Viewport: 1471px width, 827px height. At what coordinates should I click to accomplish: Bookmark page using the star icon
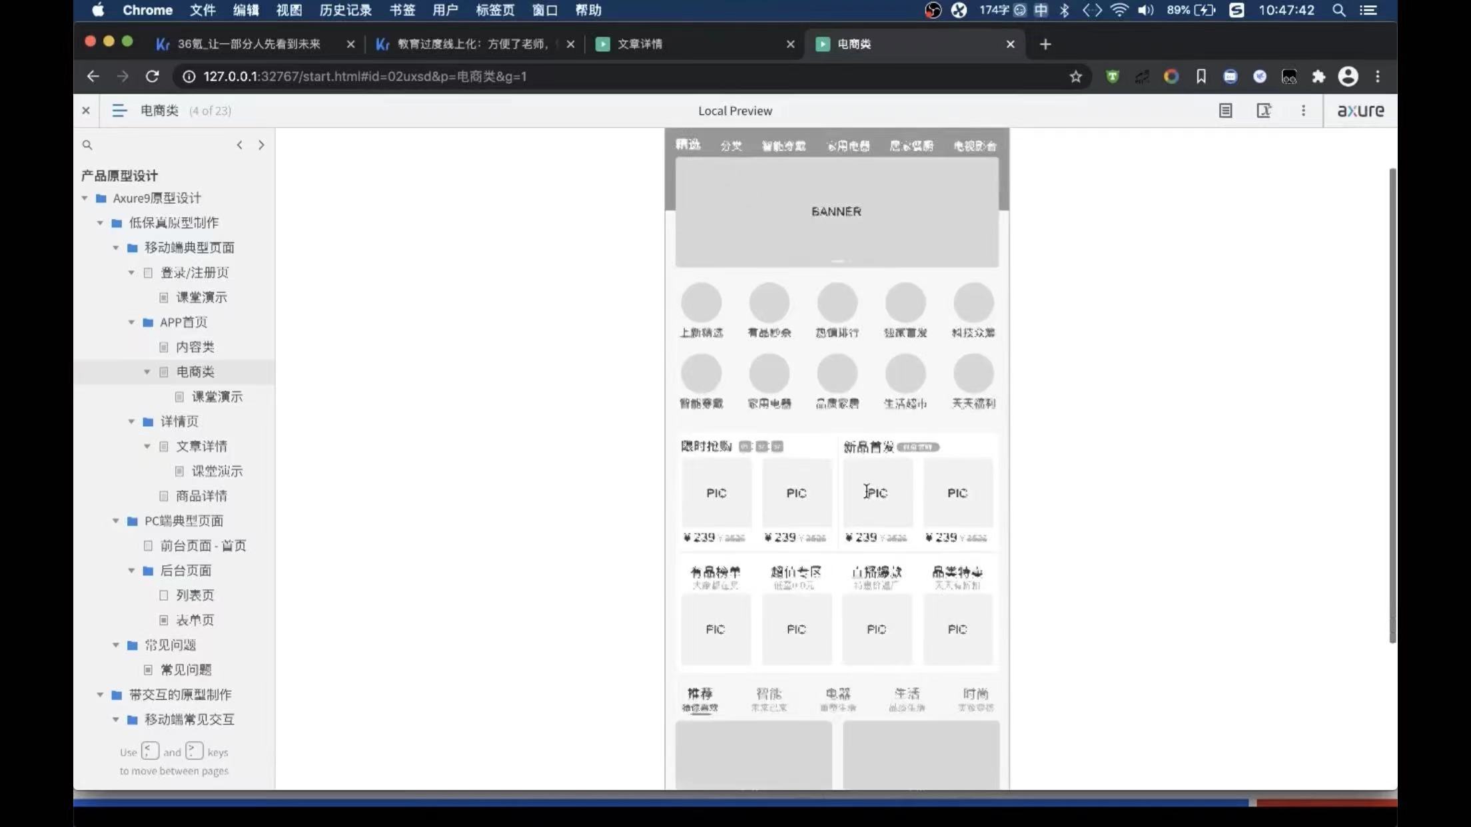point(1075,77)
